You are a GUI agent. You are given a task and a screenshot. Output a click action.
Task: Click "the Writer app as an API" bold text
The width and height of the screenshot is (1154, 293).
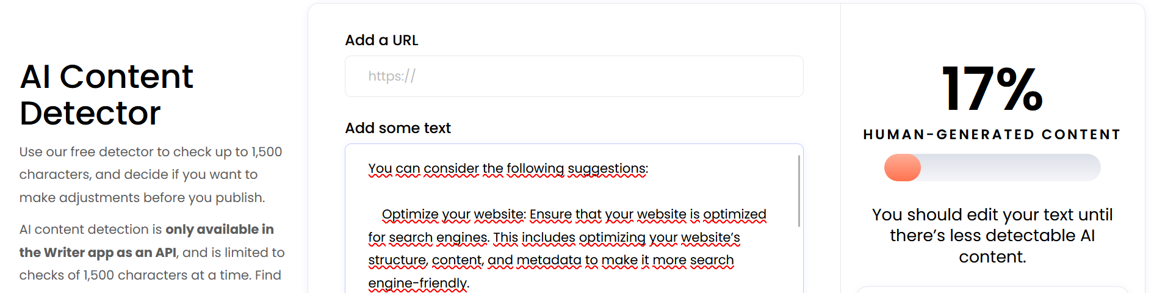tap(98, 253)
